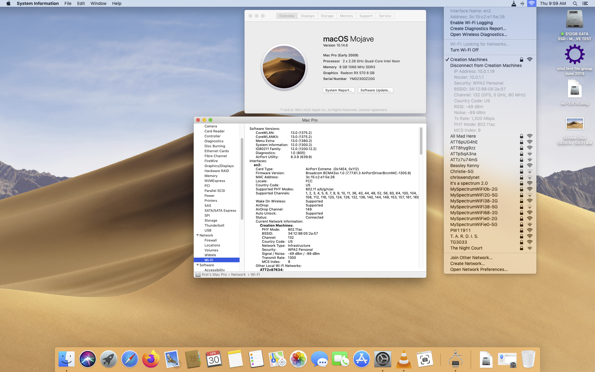Open Spotlight search magnifier icon

pos(575,3)
